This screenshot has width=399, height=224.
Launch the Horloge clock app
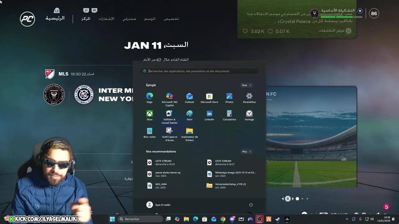point(249,115)
